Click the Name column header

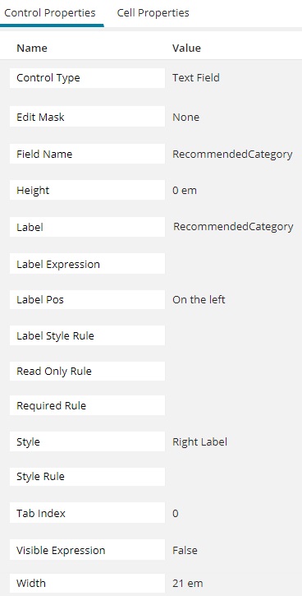pos(32,49)
